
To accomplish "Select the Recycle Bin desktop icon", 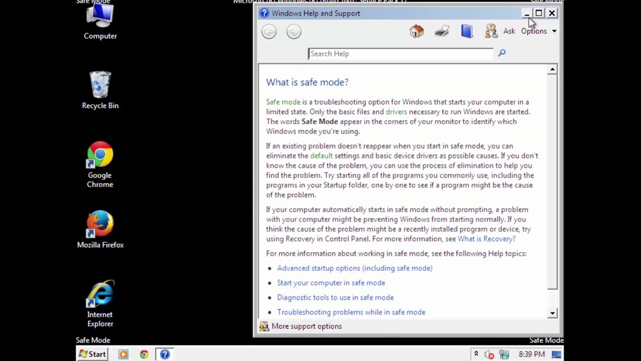I will coord(100,90).
